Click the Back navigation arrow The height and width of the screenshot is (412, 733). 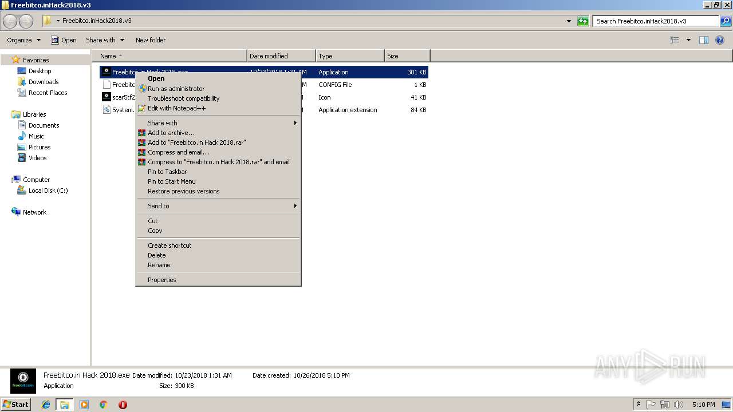tap(10, 21)
